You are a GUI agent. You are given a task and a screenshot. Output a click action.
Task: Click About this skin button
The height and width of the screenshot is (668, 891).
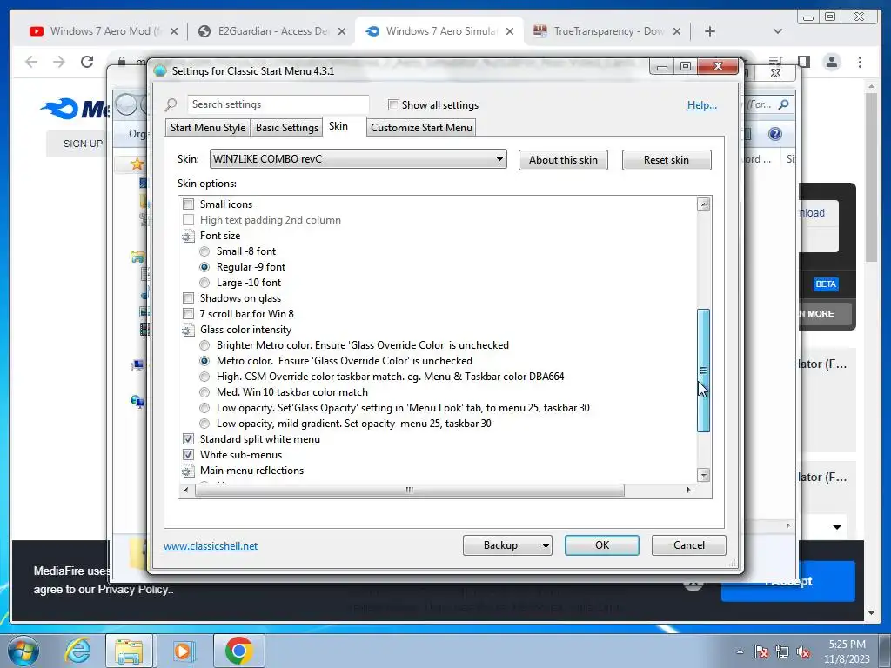click(x=563, y=160)
